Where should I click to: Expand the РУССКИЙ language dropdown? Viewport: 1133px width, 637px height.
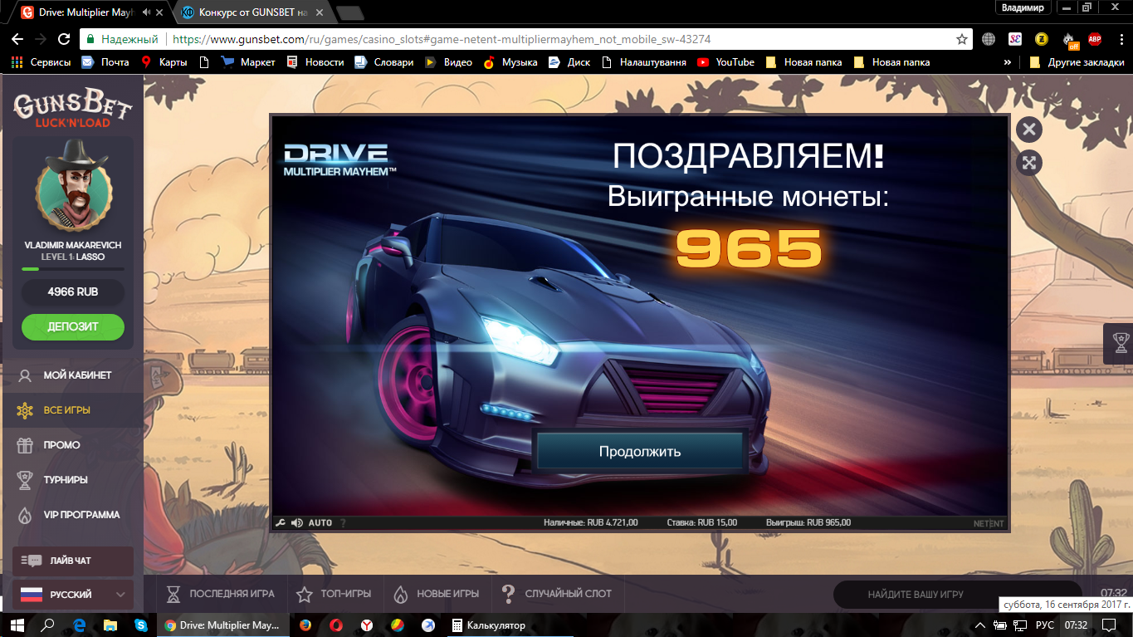73,595
